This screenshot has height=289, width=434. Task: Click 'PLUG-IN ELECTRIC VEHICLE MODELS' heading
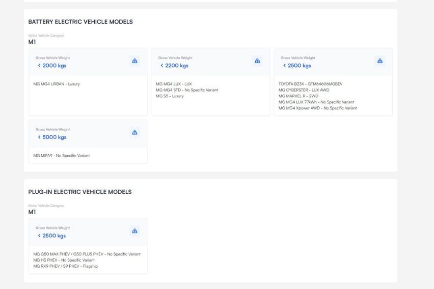click(80, 192)
